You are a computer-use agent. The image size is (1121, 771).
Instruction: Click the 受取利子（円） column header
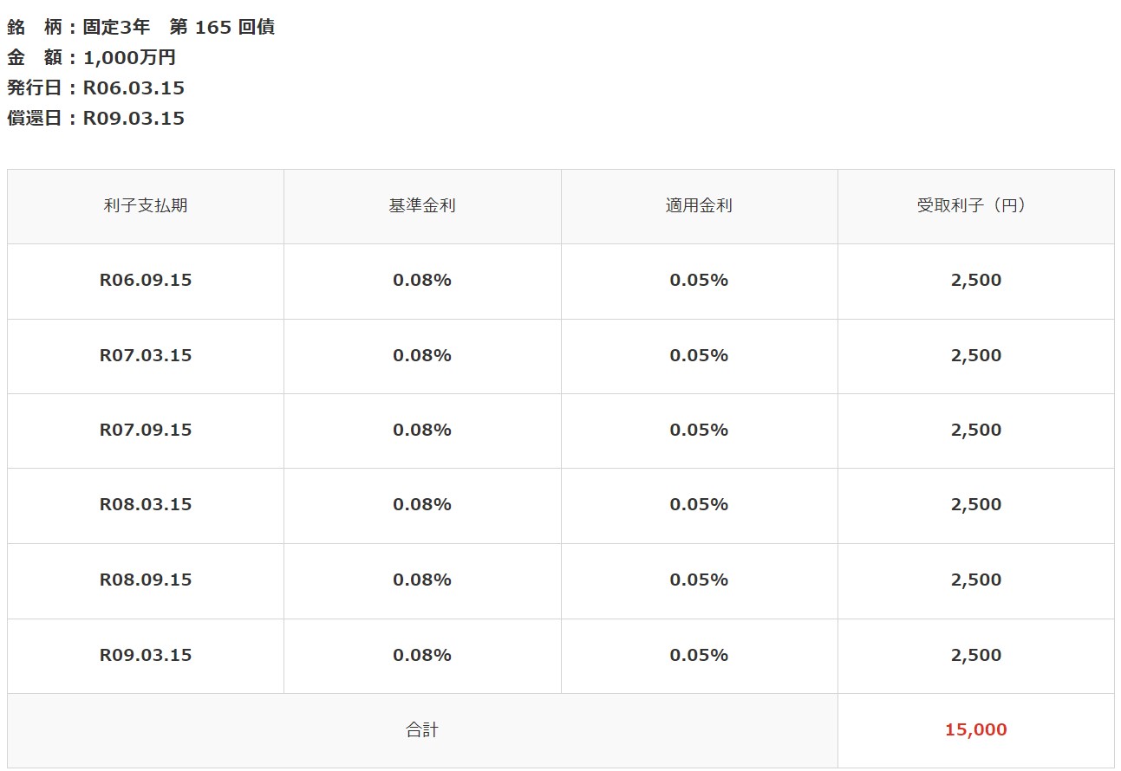[x=976, y=206]
